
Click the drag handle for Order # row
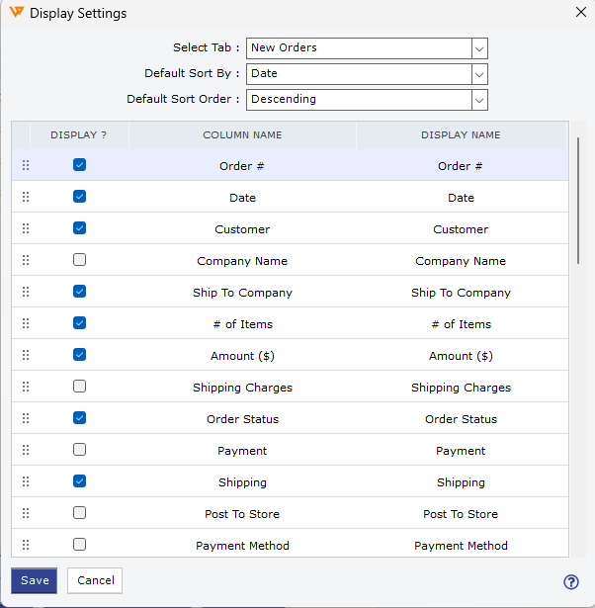(26, 166)
